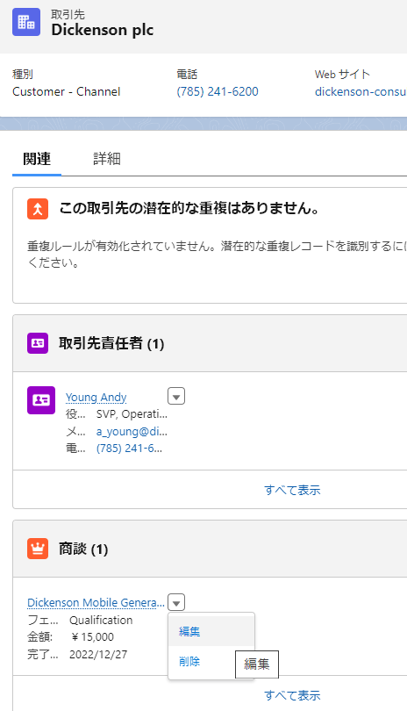This screenshot has width=407, height=711.
Task: Click the 取引先責任者 (1) section heading
Action: [x=111, y=343]
